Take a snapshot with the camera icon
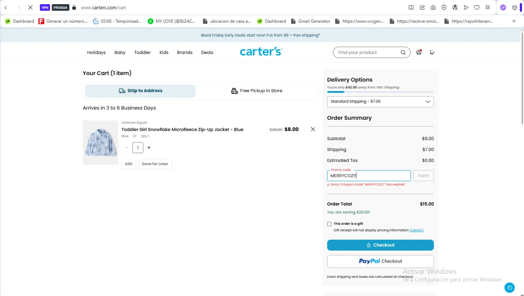524x296 pixels. click(x=433, y=7)
